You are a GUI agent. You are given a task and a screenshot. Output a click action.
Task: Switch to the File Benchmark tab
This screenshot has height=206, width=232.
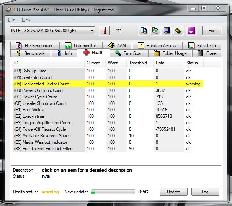(x=35, y=45)
